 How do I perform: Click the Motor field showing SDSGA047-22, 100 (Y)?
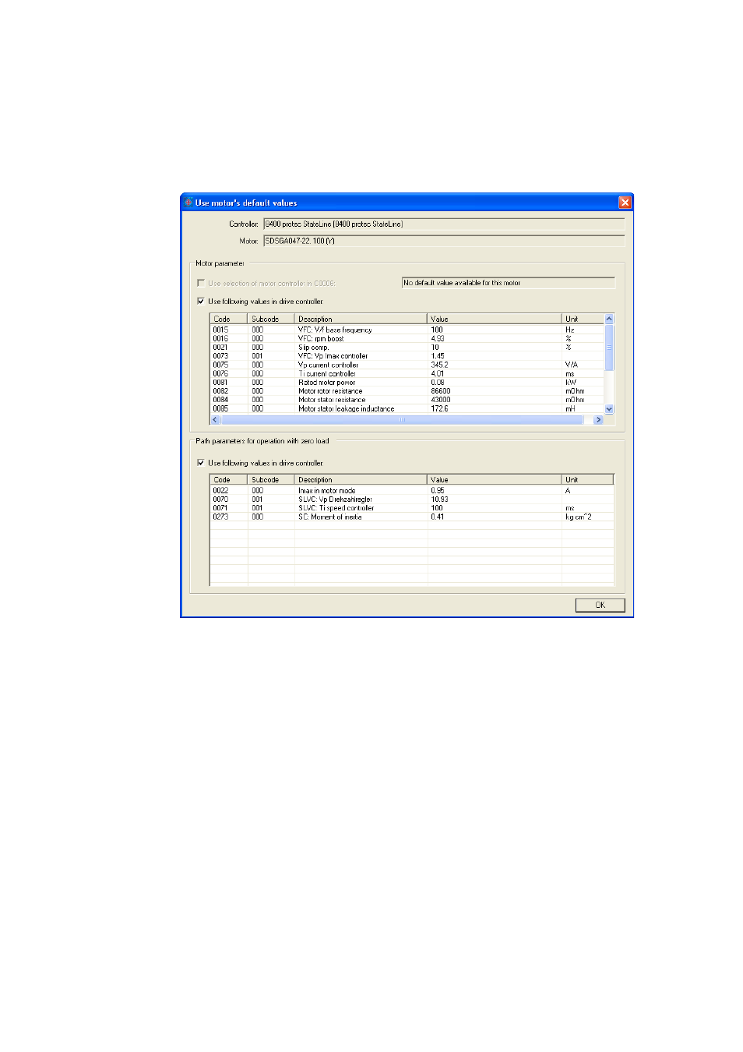444,242
